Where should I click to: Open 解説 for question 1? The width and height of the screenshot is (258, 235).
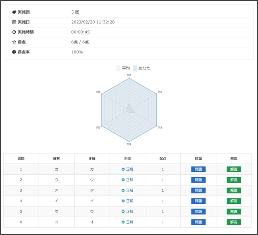click(234, 170)
